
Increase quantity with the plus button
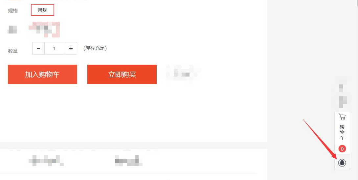[71, 48]
